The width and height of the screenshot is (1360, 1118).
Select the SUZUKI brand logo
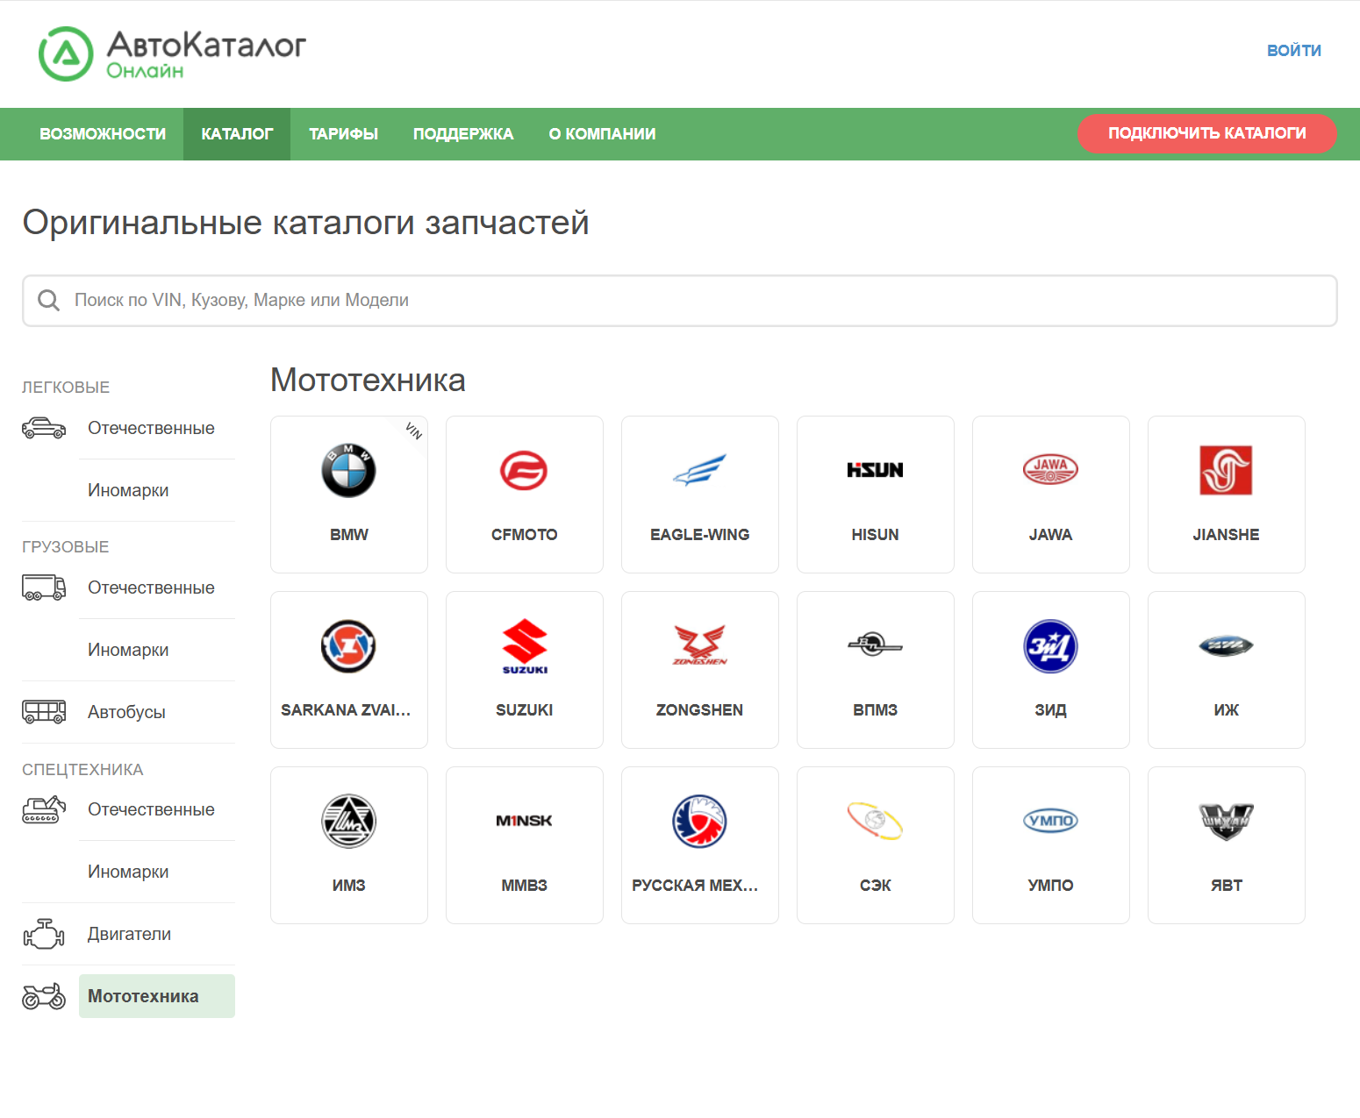pyautogui.click(x=524, y=646)
